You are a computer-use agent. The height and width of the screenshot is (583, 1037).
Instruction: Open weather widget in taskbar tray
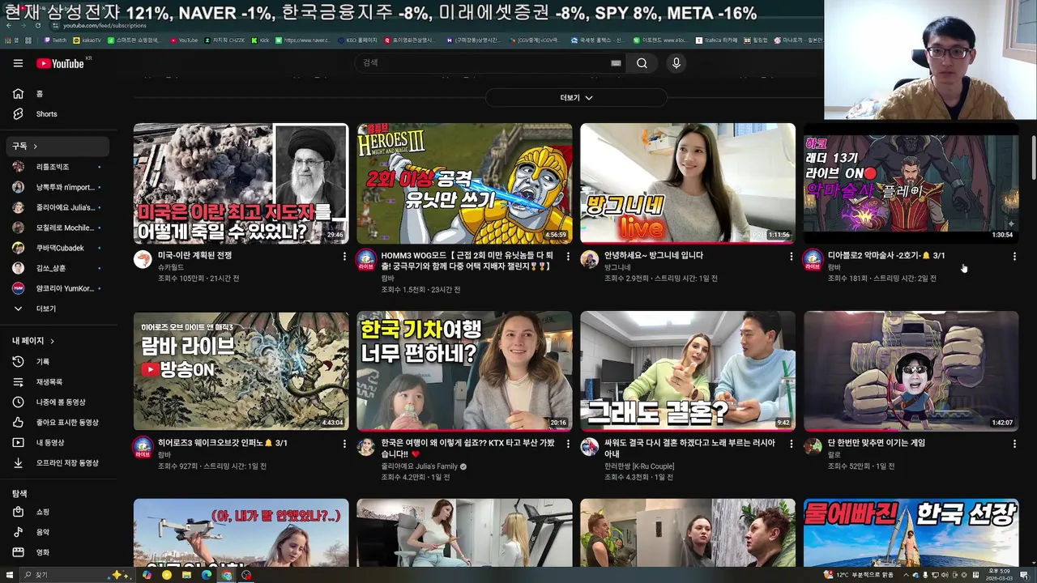click(x=860, y=575)
